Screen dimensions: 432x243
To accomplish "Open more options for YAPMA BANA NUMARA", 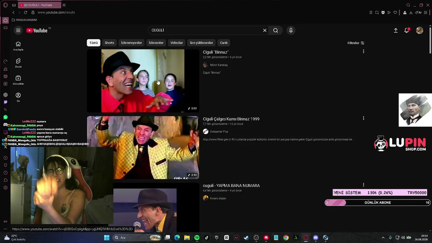I will 363,185.
